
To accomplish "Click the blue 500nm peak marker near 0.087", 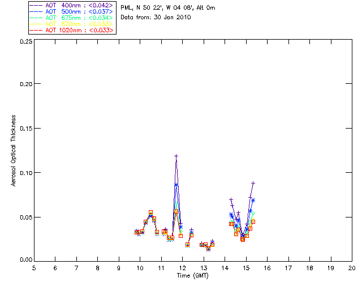I will click(176, 185).
